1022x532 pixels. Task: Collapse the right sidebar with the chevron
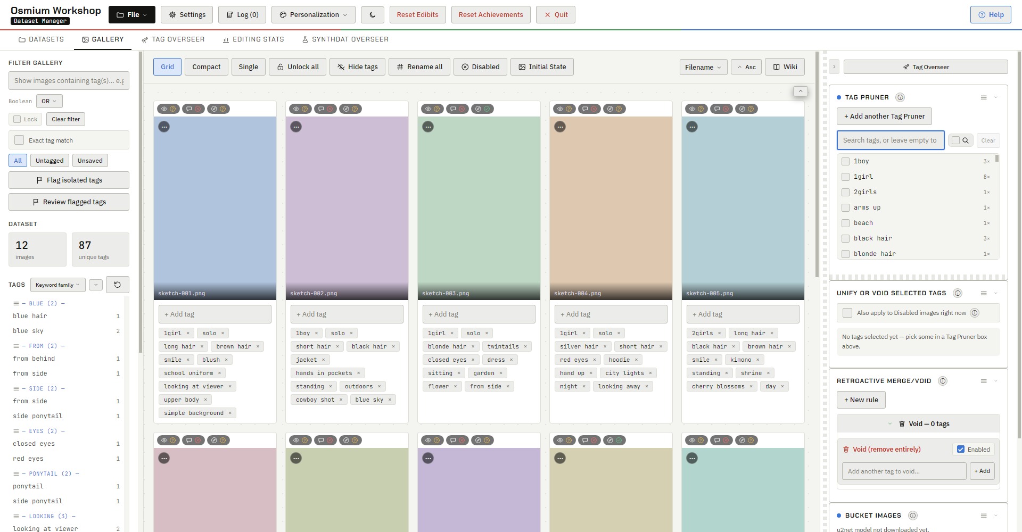tap(834, 66)
